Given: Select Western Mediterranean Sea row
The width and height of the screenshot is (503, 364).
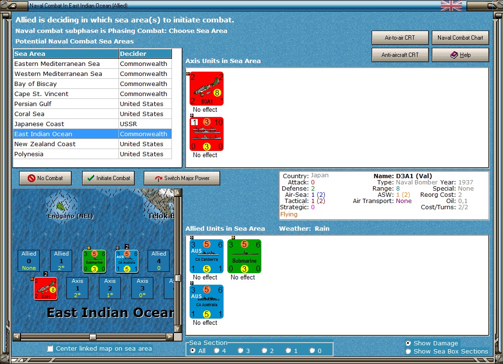Looking at the screenshot, I should tap(93, 74).
